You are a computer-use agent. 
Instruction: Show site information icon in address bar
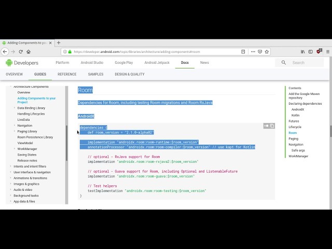pos(65,52)
